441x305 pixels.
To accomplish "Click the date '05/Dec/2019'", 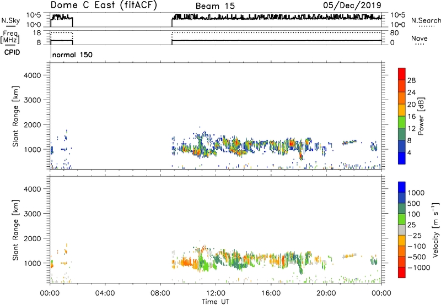I will click(352, 5).
